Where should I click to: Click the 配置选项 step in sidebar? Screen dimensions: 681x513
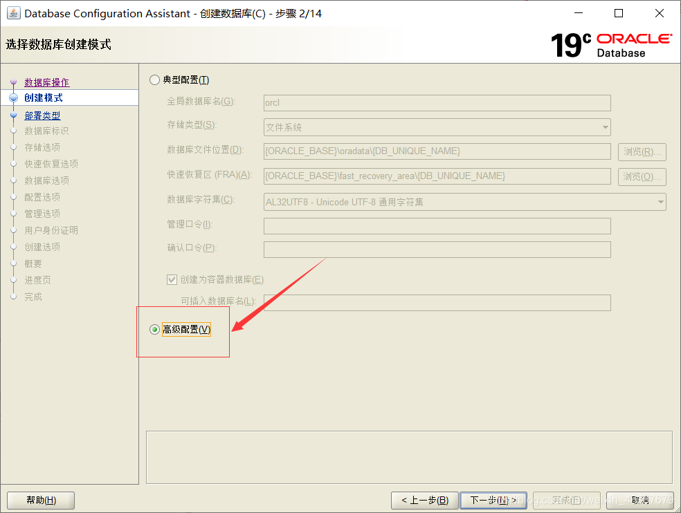42,197
